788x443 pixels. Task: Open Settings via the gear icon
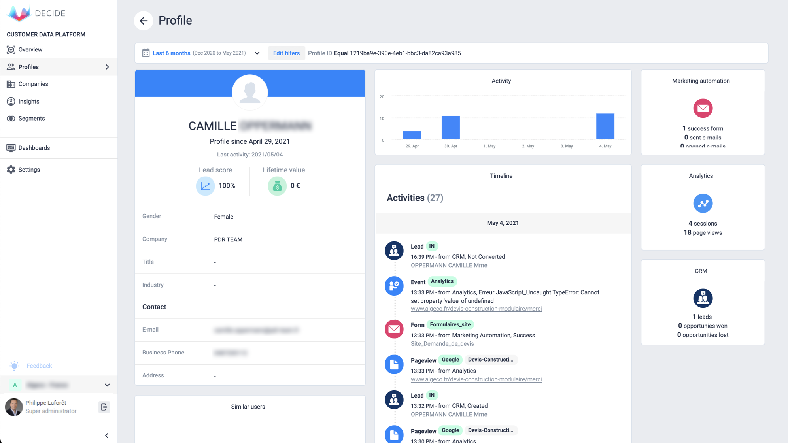point(11,170)
